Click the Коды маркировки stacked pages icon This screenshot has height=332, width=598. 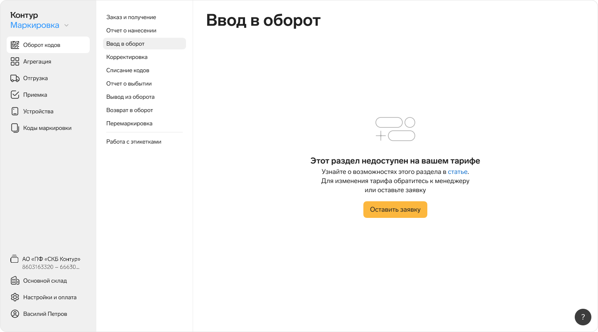[15, 128]
